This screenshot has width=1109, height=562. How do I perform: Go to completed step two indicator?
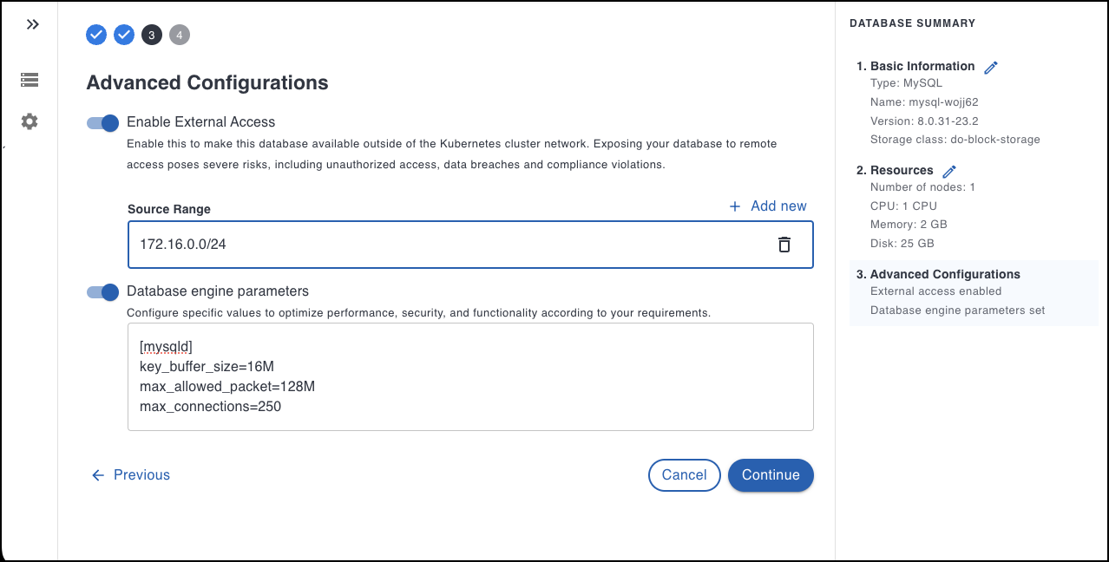[x=124, y=35]
